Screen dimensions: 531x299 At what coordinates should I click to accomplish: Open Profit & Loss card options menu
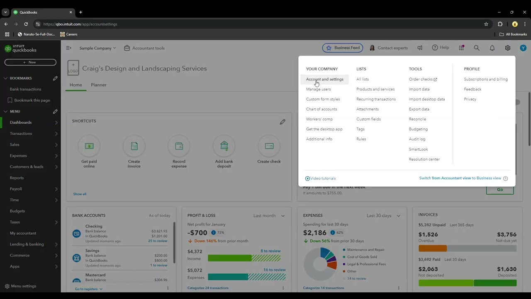click(283, 288)
